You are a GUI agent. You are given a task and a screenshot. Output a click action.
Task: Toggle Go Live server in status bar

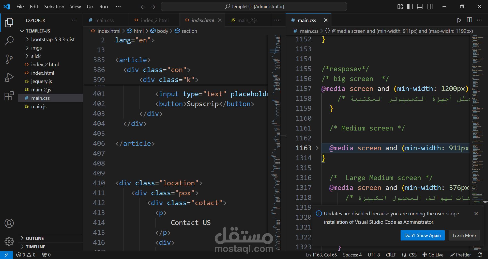click(433, 255)
